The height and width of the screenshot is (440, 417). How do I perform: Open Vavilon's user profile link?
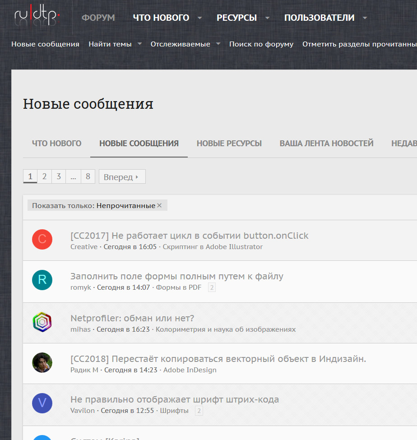coord(82,411)
